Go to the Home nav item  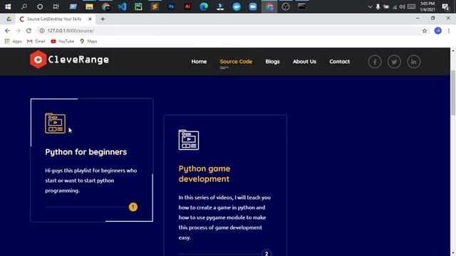199,62
